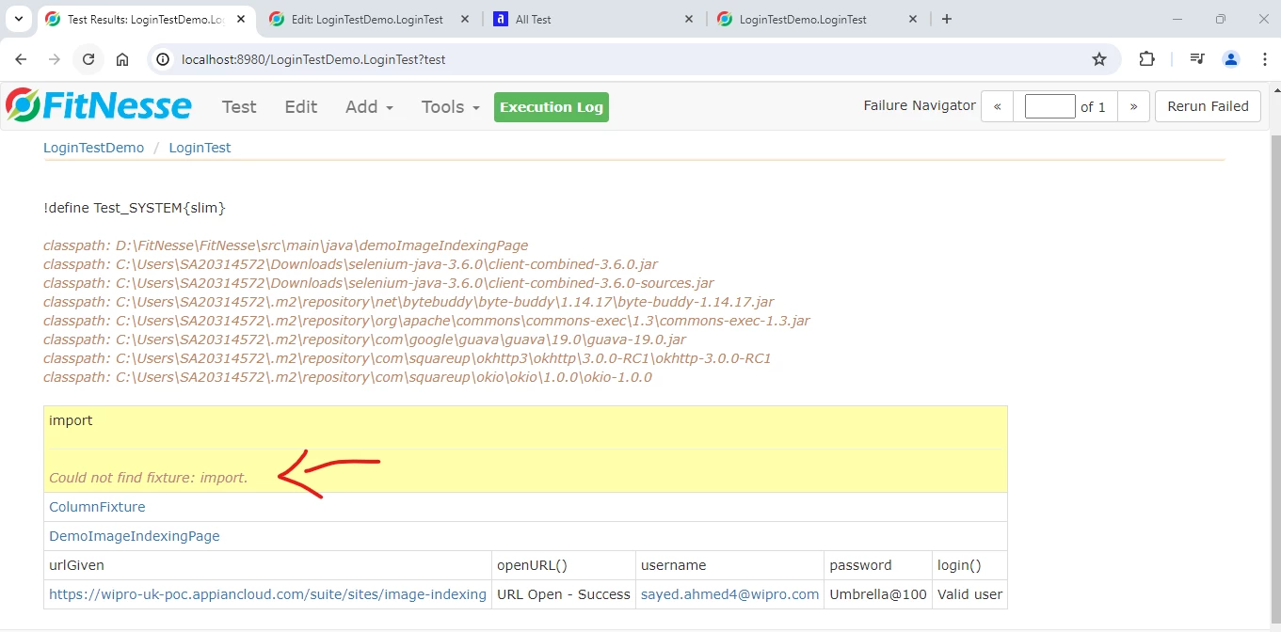Image resolution: width=1281 pixels, height=632 pixels.
Task: Click the demoImageIndexingPage classpath line
Action: tap(286, 245)
